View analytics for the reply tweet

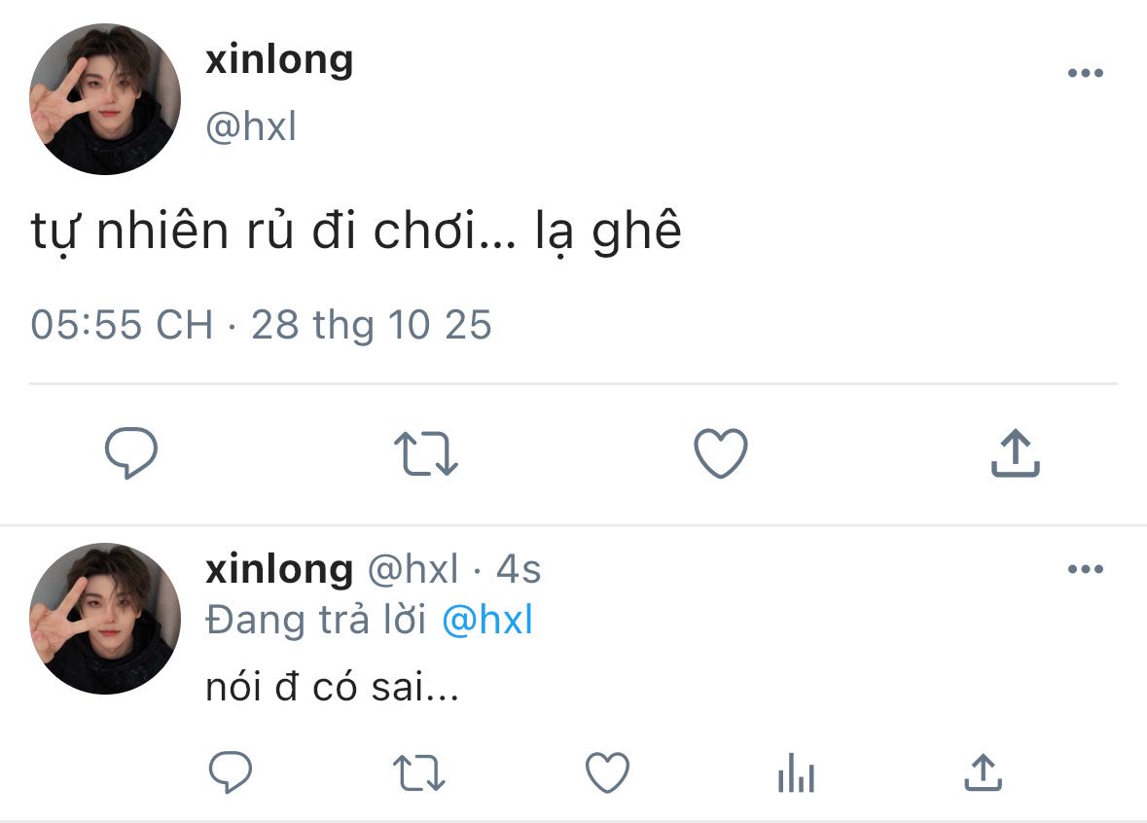click(x=795, y=773)
